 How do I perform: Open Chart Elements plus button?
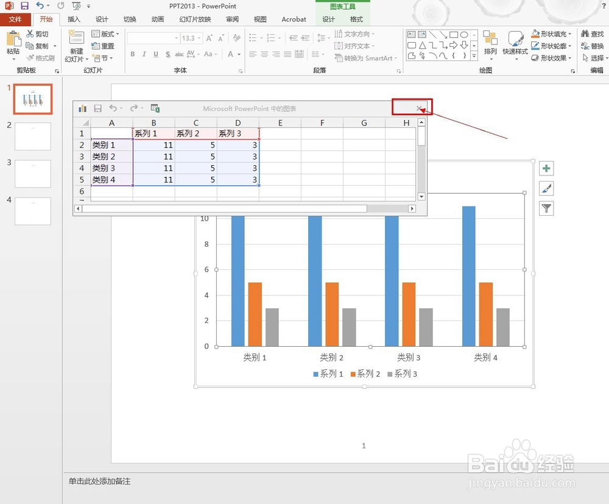point(546,168)
